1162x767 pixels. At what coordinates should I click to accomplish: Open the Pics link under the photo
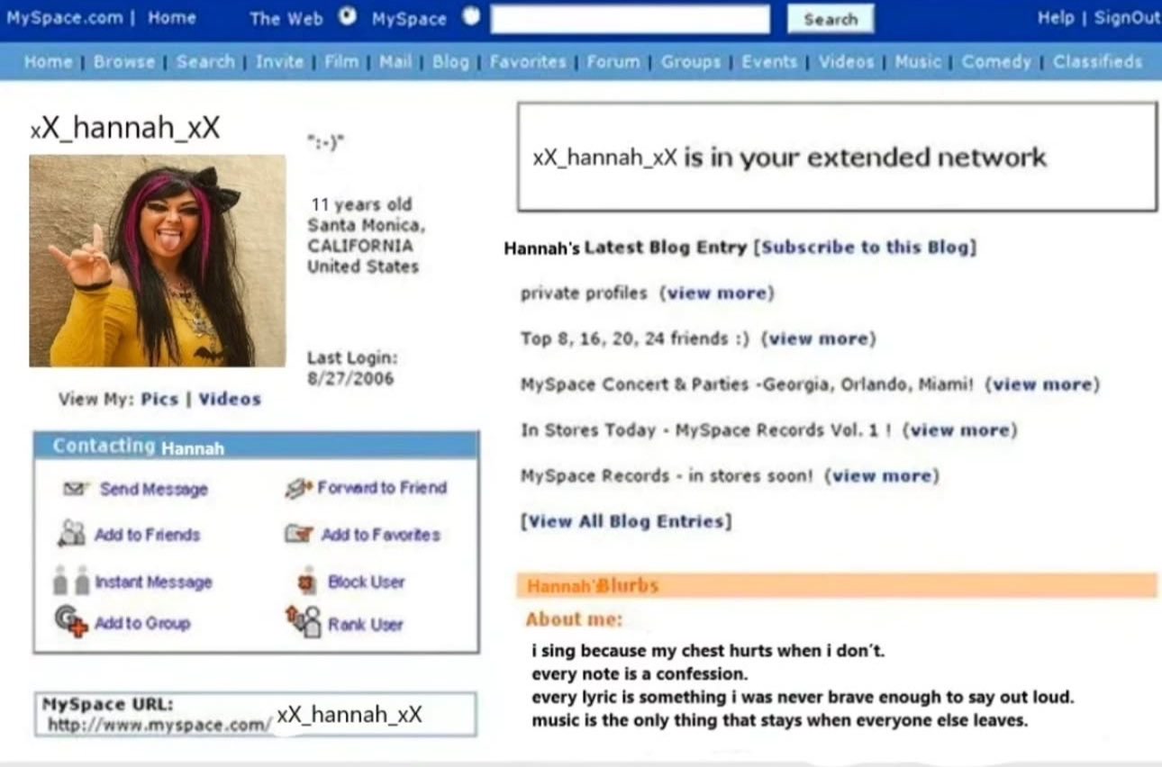(159, 399)
